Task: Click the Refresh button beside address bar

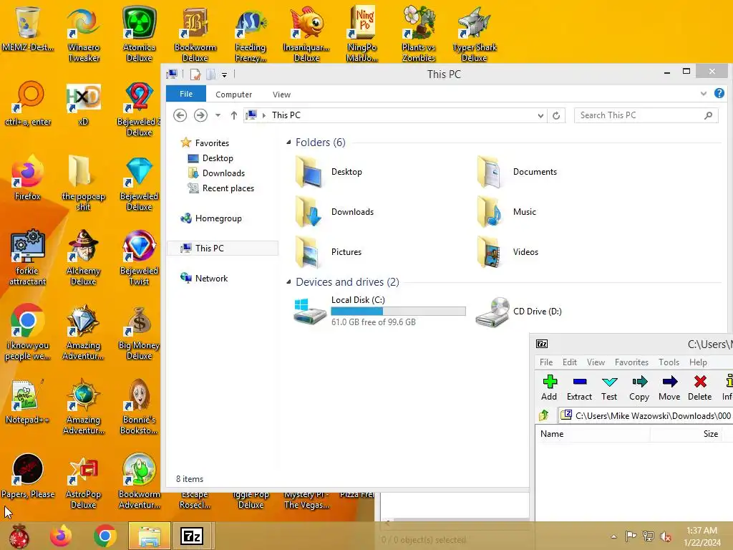Action: coord(555,115)
